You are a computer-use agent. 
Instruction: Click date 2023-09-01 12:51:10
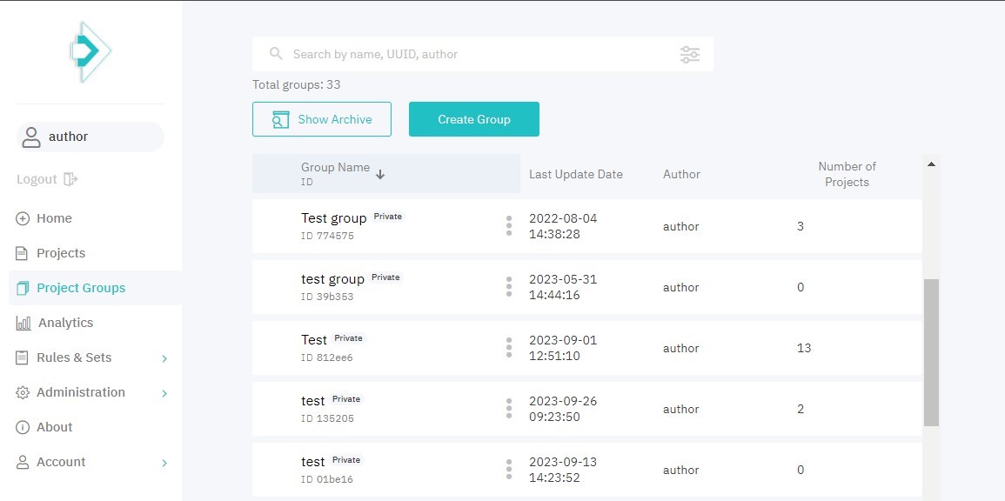(x=563, y=348)
